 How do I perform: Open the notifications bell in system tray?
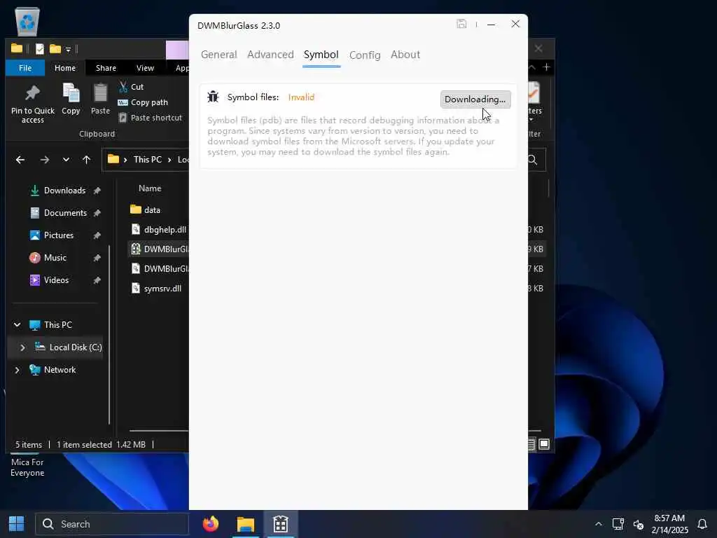pyautogui.click(x=702, y=524)
